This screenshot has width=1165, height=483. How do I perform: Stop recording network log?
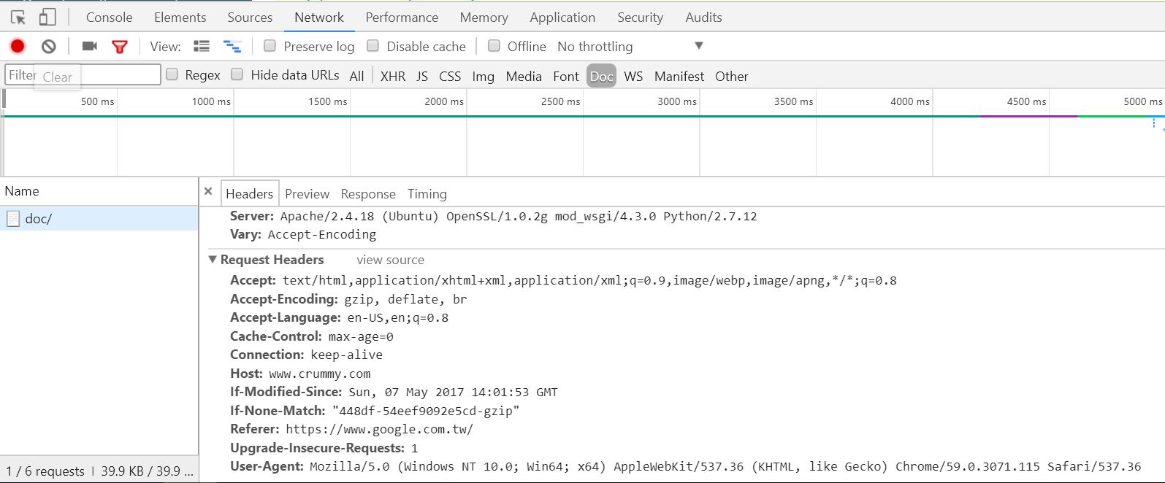[x=18, y=47]
